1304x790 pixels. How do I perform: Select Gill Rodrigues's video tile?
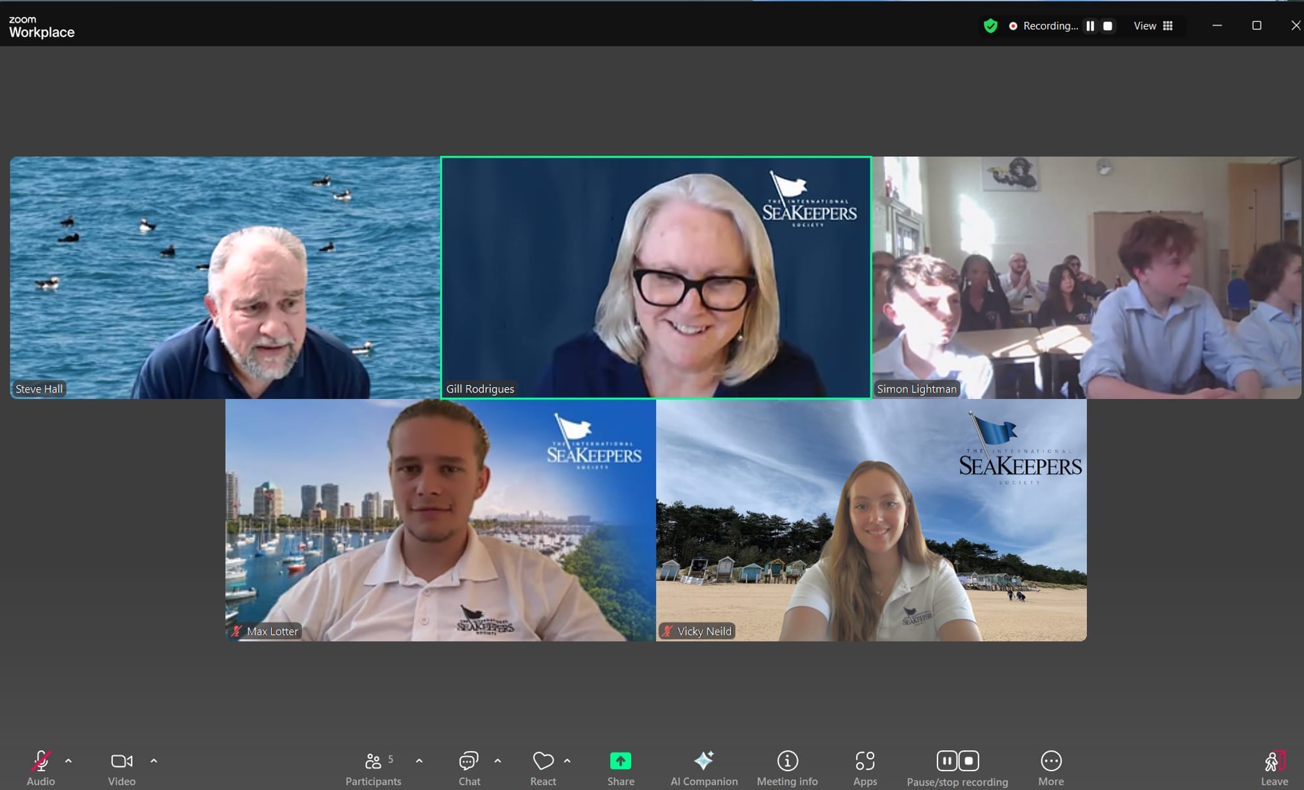[x=656, y=277]
